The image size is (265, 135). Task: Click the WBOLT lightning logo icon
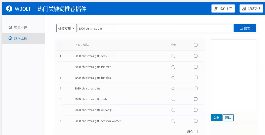tap(9, 9)
